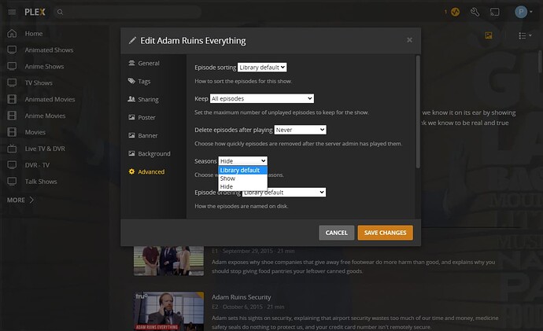Click the cast to player icon
This screenshot has height=331, width=543.
pos(494,12)
